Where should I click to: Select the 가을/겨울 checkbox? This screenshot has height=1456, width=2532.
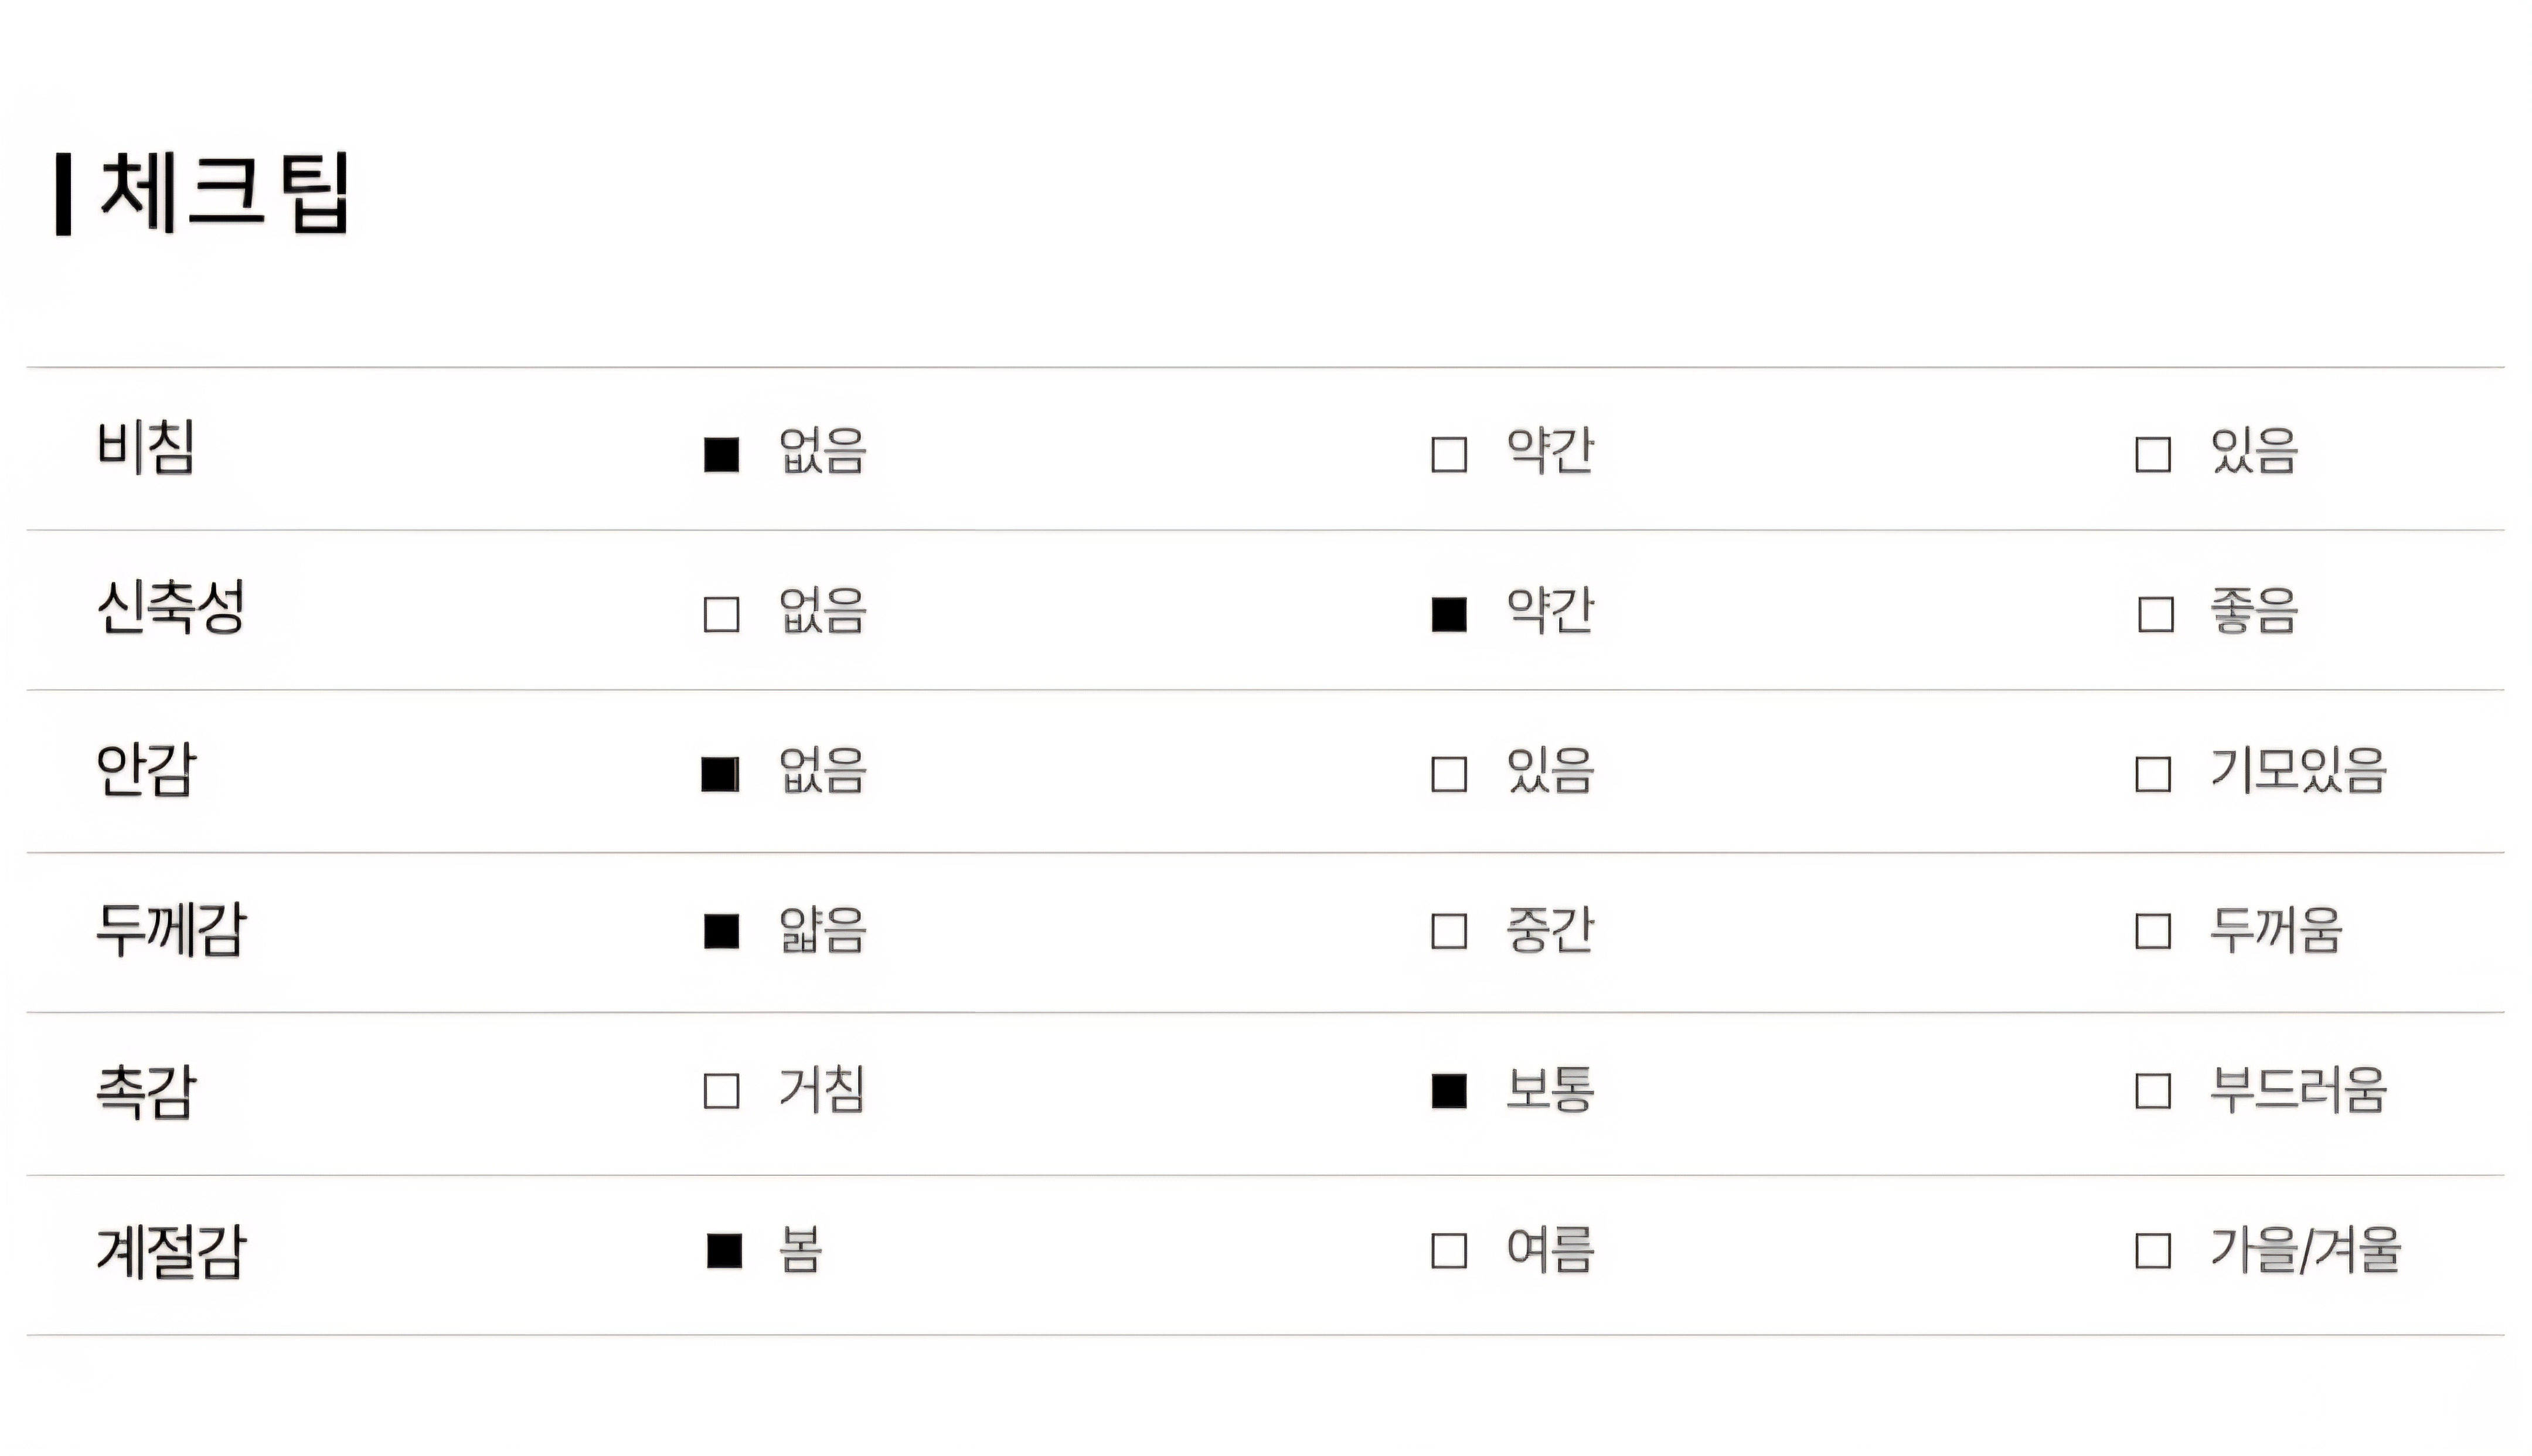tap(2152, 1251)
